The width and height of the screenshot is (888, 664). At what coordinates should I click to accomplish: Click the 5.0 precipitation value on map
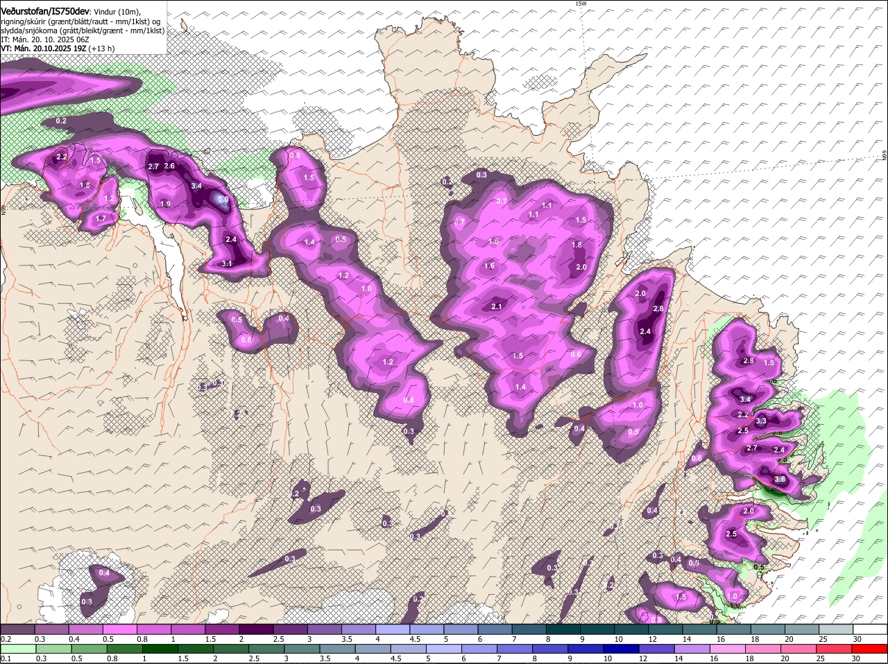point(223,200)
